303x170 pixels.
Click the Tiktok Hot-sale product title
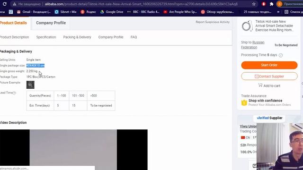[x=275, y=26]
